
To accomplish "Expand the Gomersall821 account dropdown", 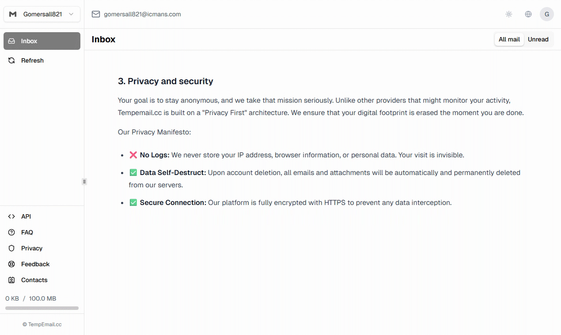I will click(42, 14).
